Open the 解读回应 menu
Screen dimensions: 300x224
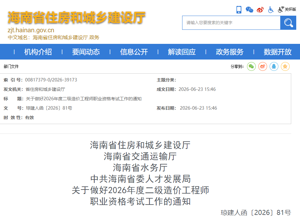[182, 52]
